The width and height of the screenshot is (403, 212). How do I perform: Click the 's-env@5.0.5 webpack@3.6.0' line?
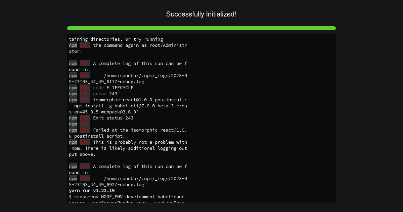pyautogui.click(x=104, y=112)
